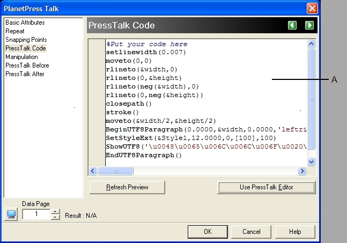Click the Data Page number field
Screen dimensions: 347x243
(36, 214)
